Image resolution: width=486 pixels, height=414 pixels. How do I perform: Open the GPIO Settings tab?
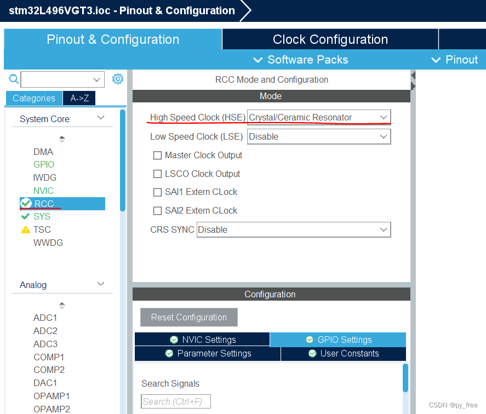point(338,340)
